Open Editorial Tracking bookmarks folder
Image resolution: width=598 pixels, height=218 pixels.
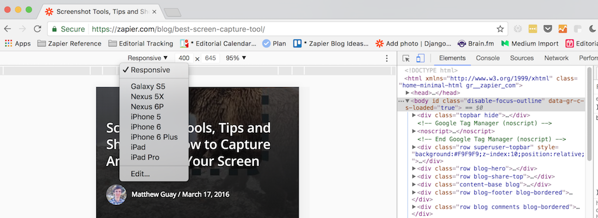pyautogui.click(x=141, y=44)
